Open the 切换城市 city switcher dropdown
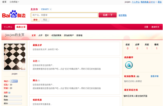The width and height of the screenshot is (163, 106). (x=46, y=9)
